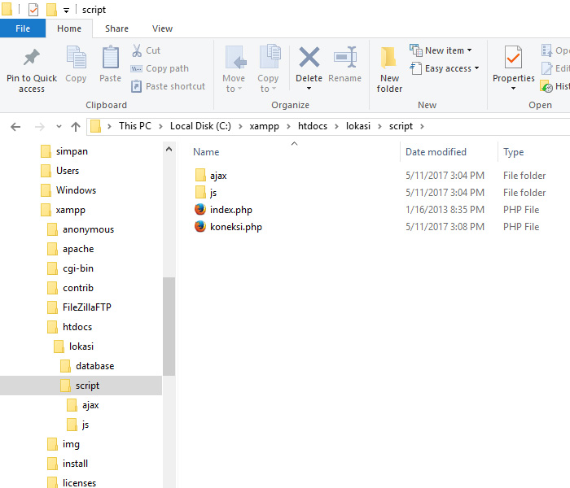
Task: Select koneksi.php in the file list
Action: point(235,227)
